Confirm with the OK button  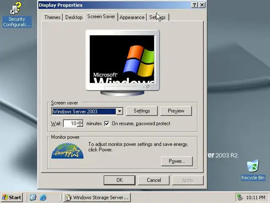point(119,180)
